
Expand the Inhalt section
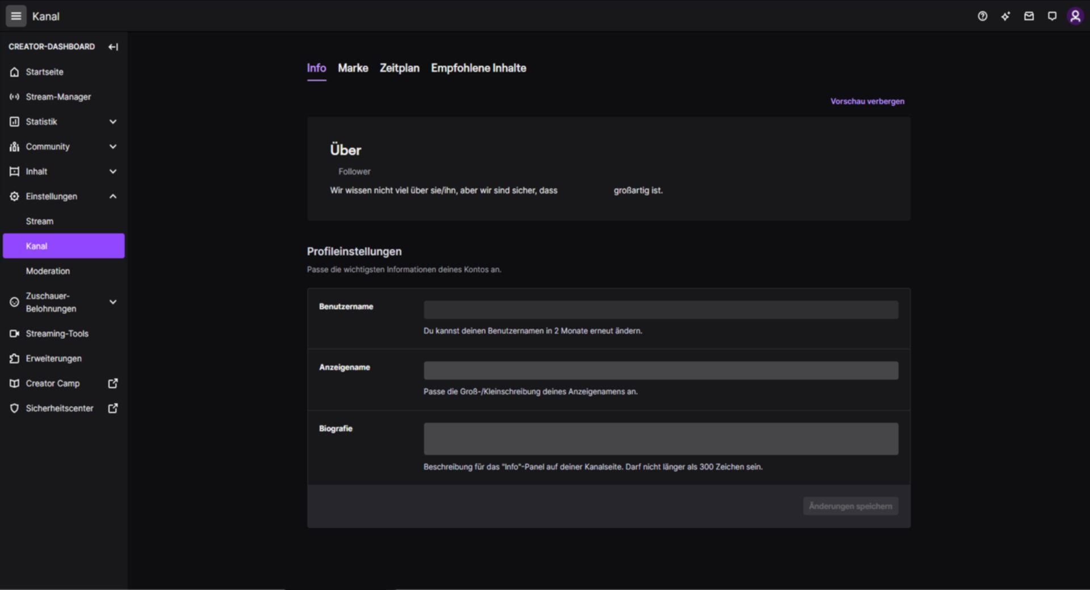point(113,171)
